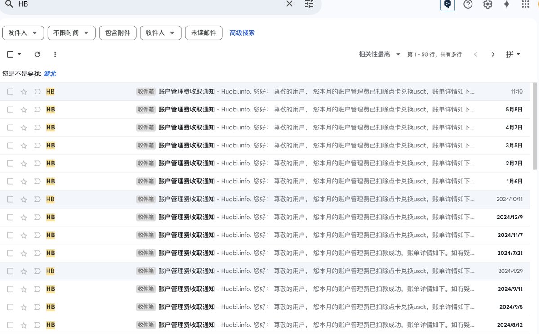Screen dimensions: 539x334
Task: Mark the 2024/12/9 email as important
Action: [x=37, y=217]
